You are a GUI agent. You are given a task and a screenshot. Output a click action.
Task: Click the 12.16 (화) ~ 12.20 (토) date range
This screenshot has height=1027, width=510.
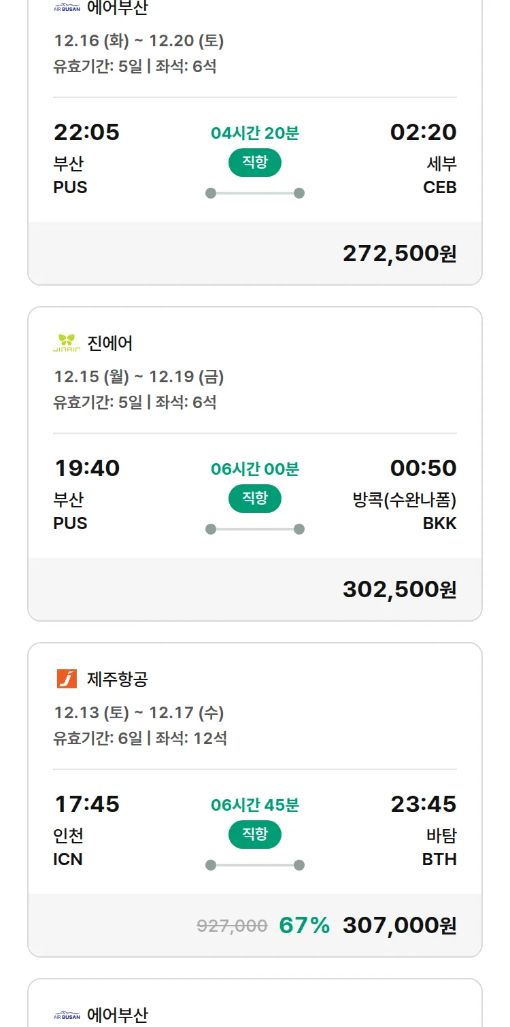pyautogui.click(x=139, y=41)
